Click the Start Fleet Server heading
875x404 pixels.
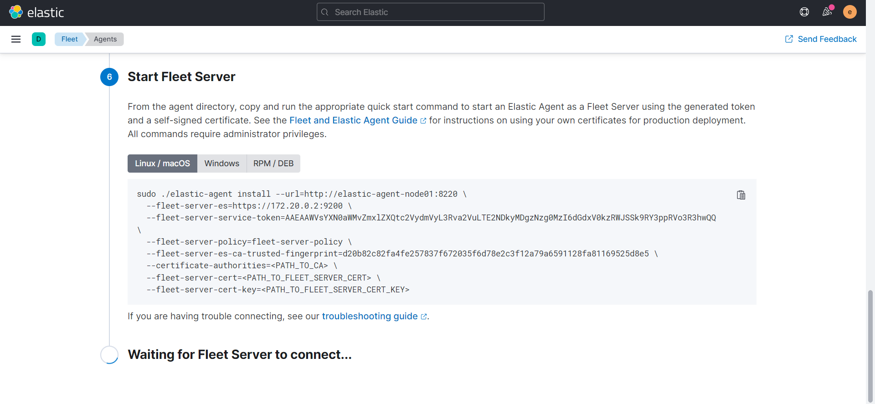[181, 77]
